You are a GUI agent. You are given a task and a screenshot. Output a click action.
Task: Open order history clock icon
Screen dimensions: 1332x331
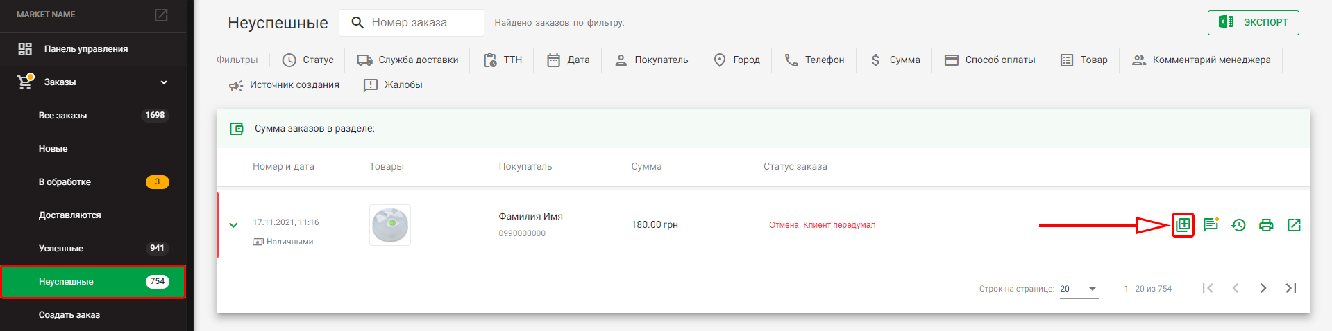coord(1238,225)
